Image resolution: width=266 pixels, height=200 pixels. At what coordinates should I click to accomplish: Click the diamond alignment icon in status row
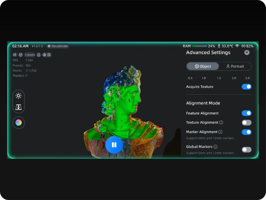coord(44,55)
